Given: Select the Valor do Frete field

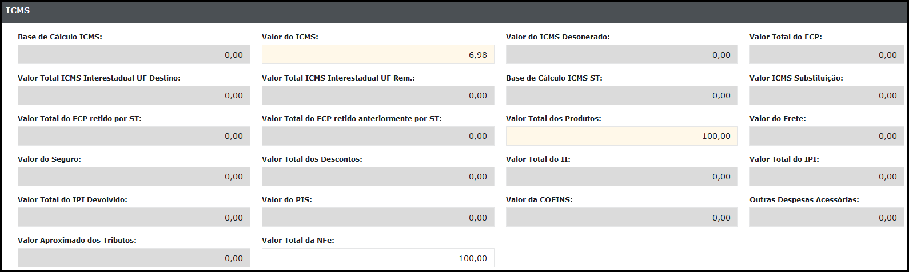Looking at the screenshot, I should pyautogui.click(x=827, y=136).
